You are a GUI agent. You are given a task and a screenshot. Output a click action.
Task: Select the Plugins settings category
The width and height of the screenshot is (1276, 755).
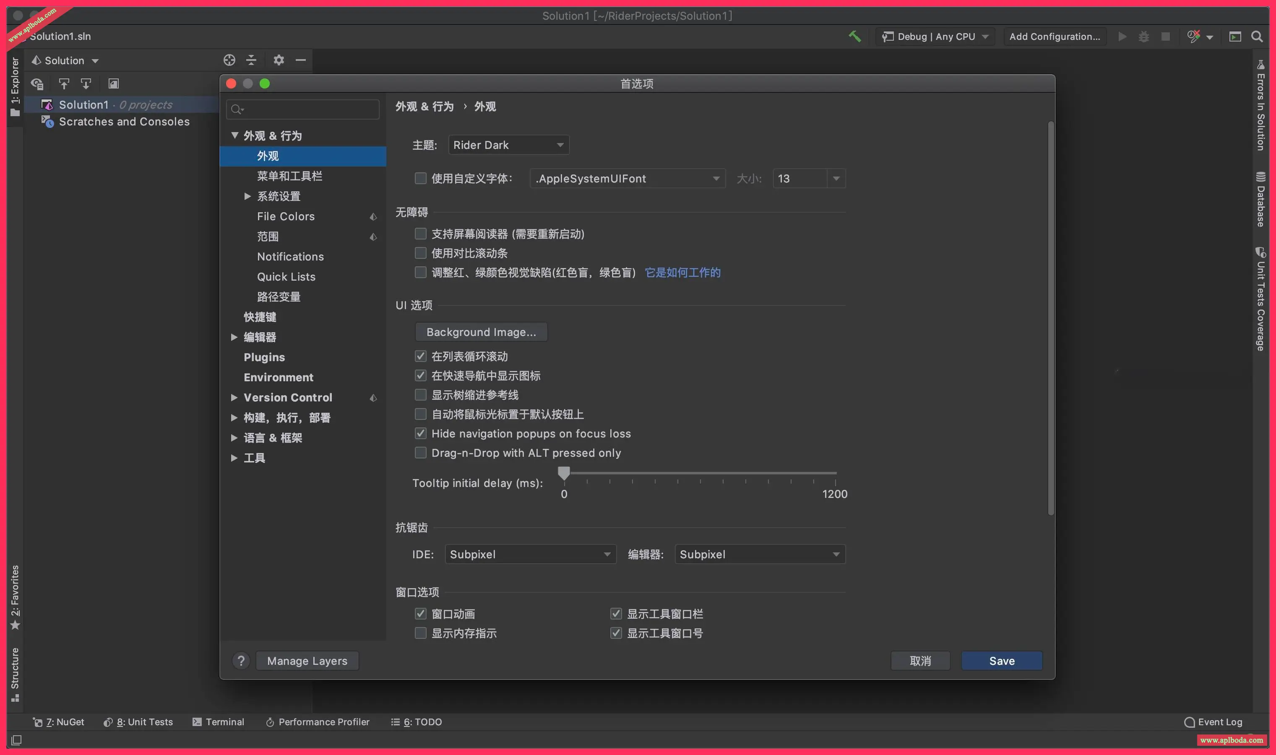[x=264, y=357]
